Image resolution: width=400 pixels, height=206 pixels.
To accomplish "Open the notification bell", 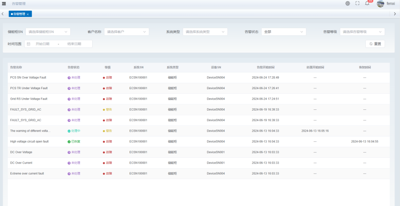I will tap(367, 4).
